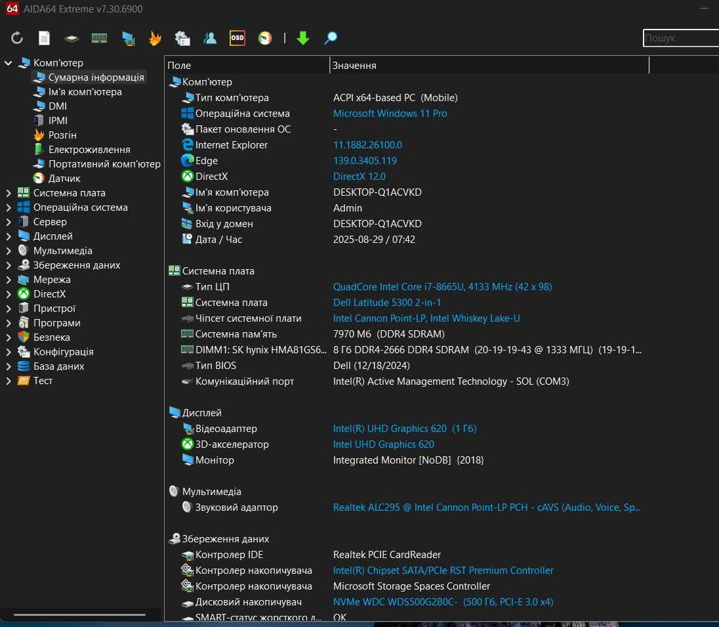Click the green memory module toolbar icon
Viewport: 719px width, 627px height.
(x=99, y=38)
